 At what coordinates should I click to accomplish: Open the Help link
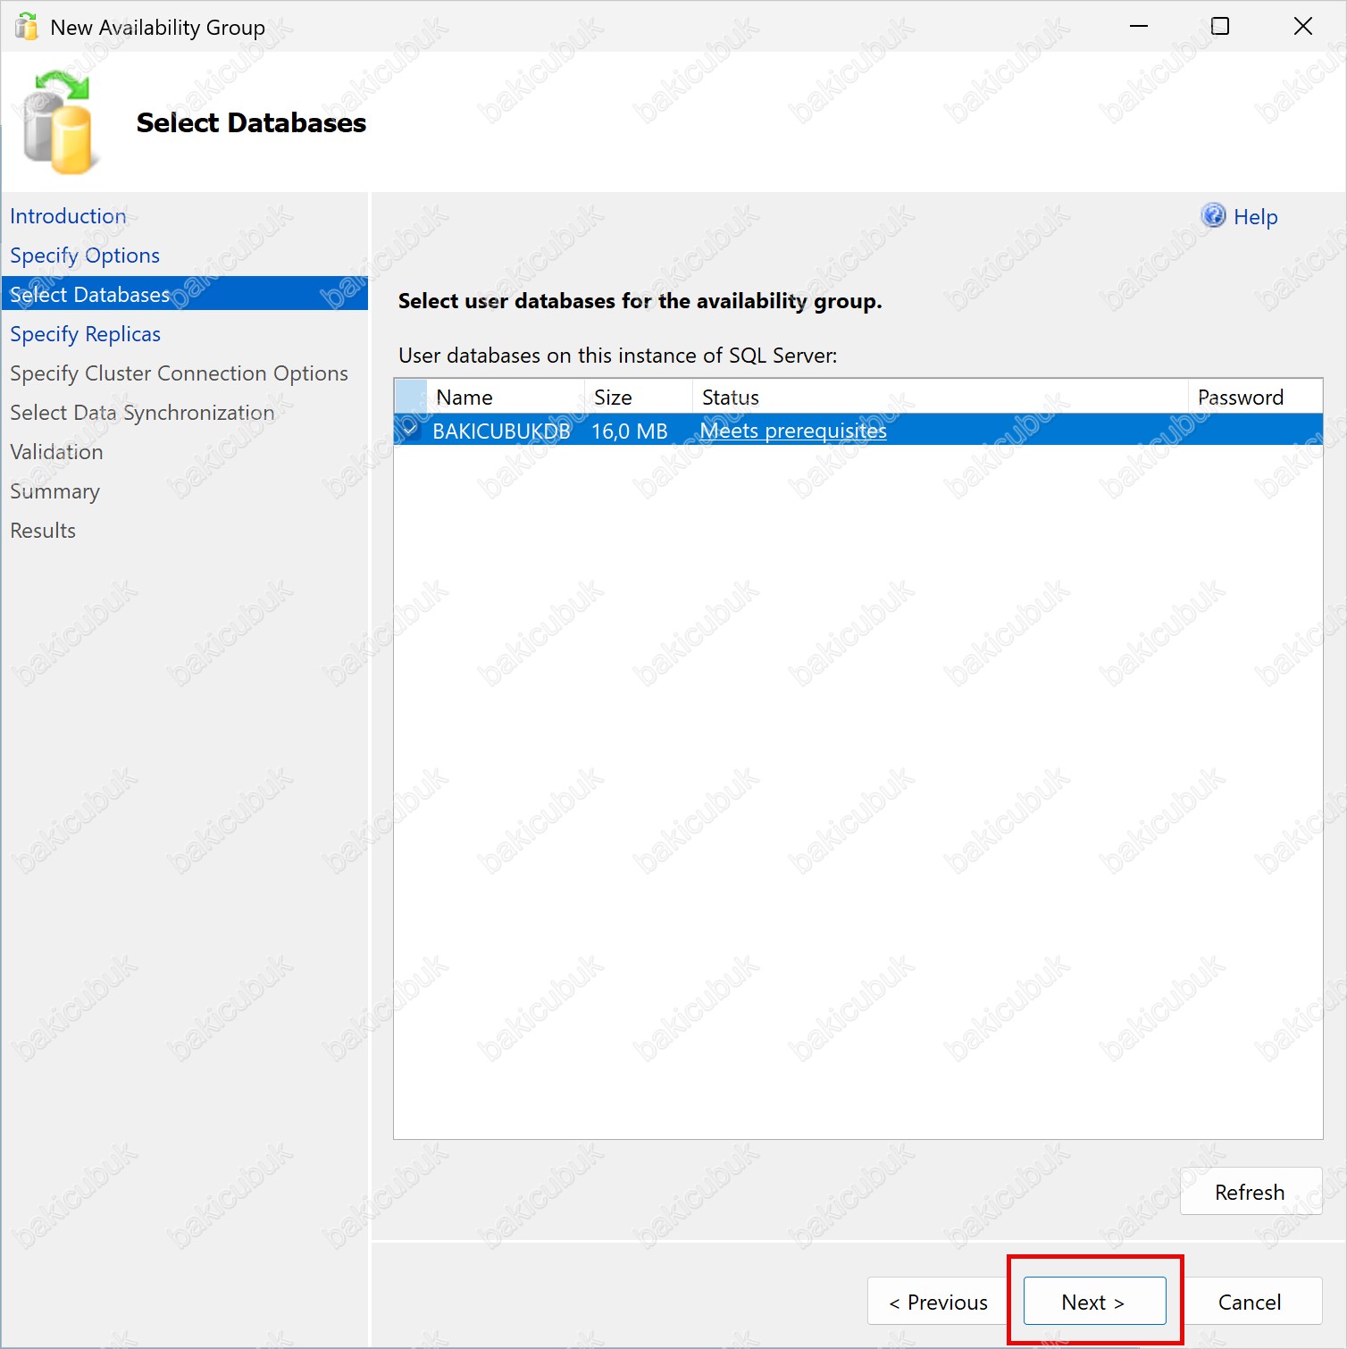click(x=1255, y=217)
